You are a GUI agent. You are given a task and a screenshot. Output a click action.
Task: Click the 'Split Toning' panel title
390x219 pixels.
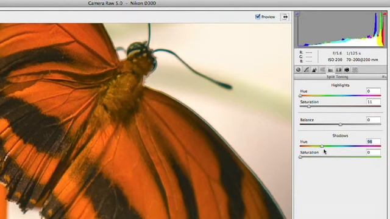pos(337,77)
